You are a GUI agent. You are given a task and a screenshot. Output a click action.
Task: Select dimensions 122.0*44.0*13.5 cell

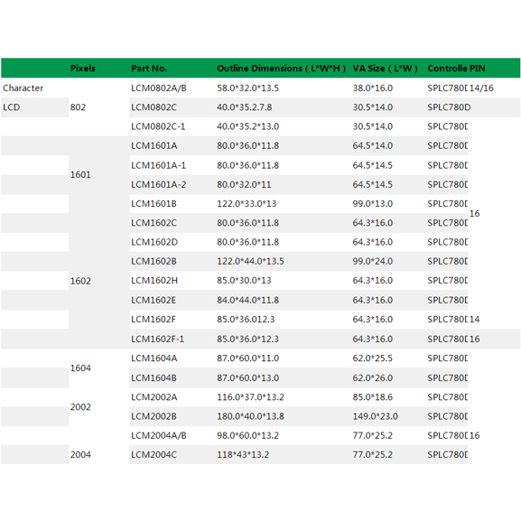pos(250,261)
